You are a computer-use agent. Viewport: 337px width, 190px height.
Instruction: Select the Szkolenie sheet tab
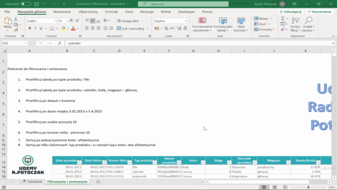(x=33, y=182)
